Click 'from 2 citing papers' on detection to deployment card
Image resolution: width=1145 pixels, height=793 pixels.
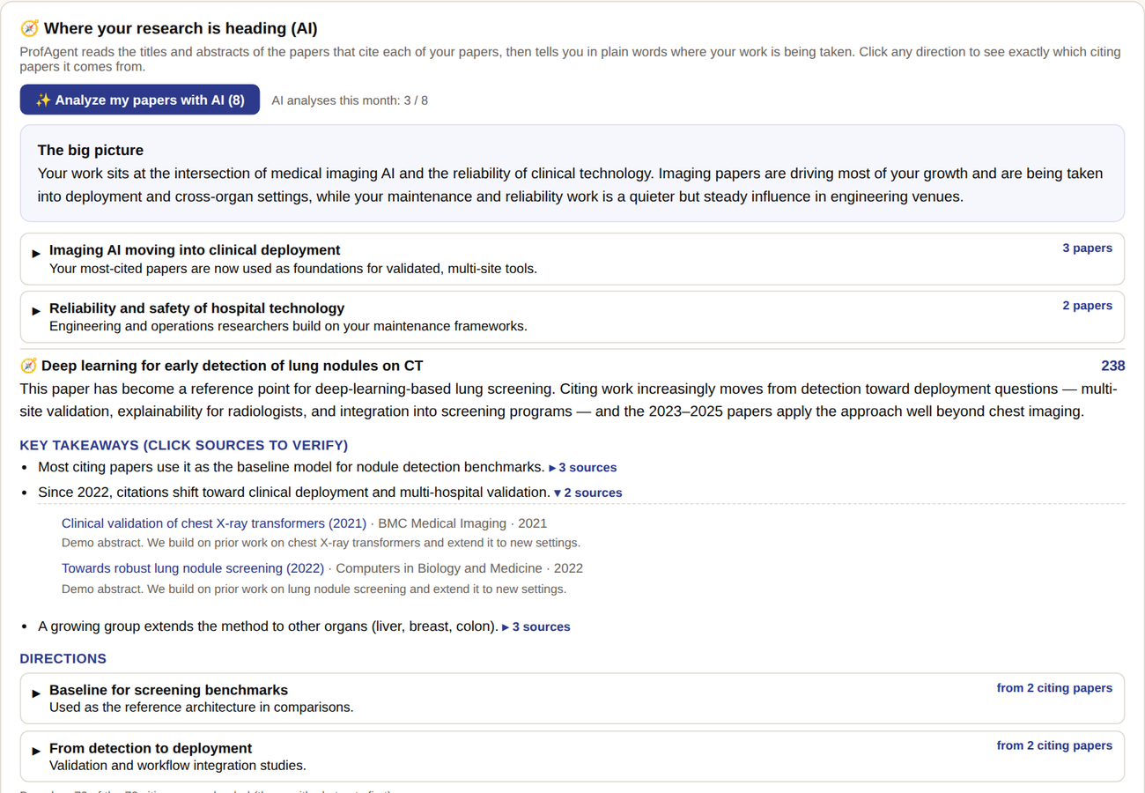coord(1054,745)
